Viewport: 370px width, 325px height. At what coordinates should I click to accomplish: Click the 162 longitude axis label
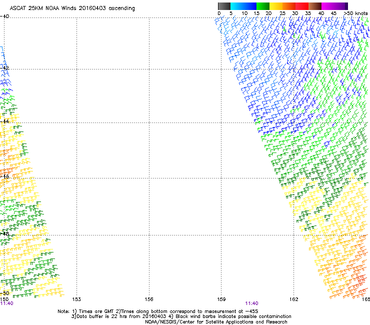click(x=294, y=299)
